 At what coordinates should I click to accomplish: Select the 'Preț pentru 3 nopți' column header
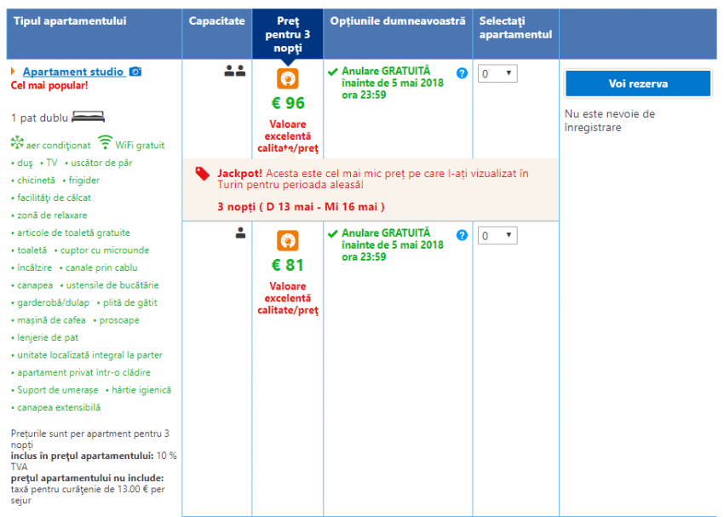pos(288,34)
